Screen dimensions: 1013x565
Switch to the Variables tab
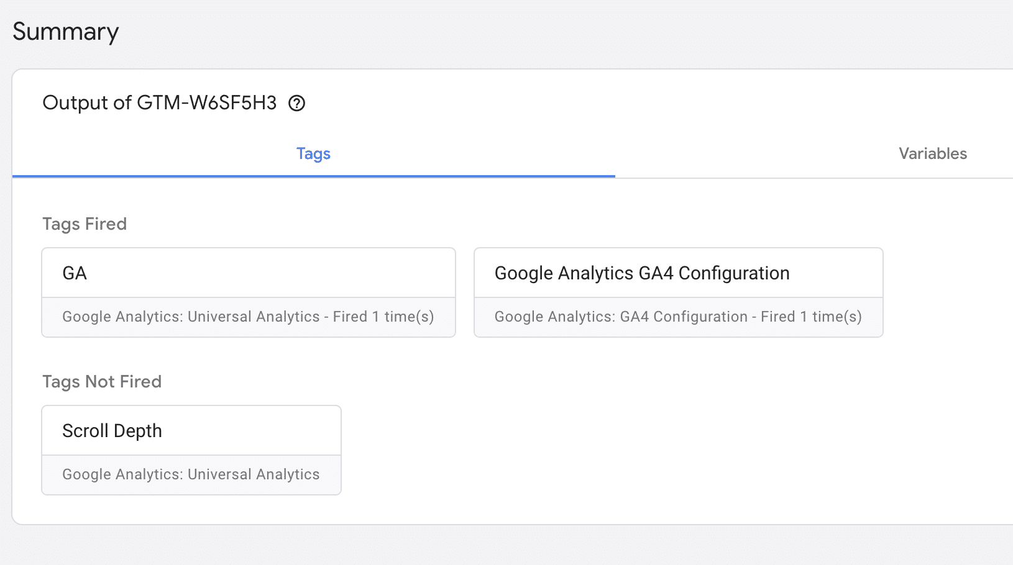[932, 153]
